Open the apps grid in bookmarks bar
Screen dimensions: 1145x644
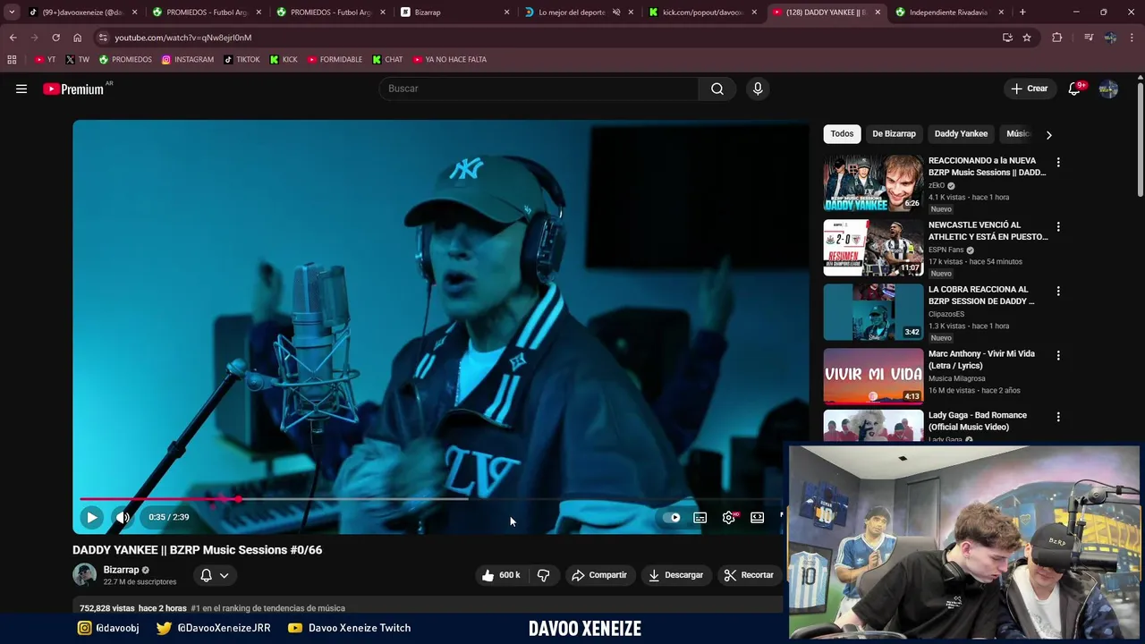tap(12, 60)
